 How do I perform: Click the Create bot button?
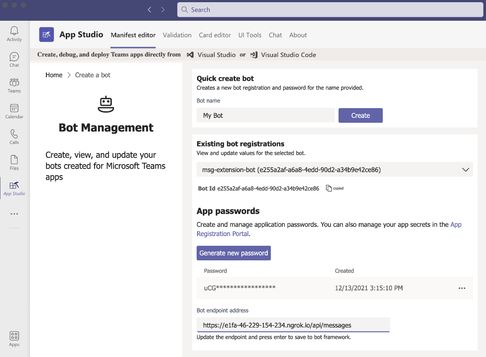(x=361, y=116)
